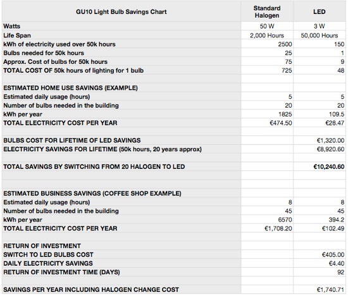Click the halogen coffee shop kWh cell 6570
Screen dimensions: 348x295
click(267, 220)
